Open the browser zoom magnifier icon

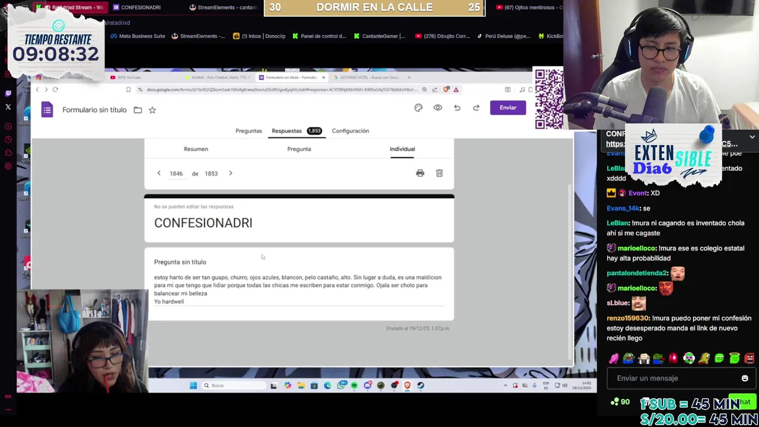click(425, 90)
